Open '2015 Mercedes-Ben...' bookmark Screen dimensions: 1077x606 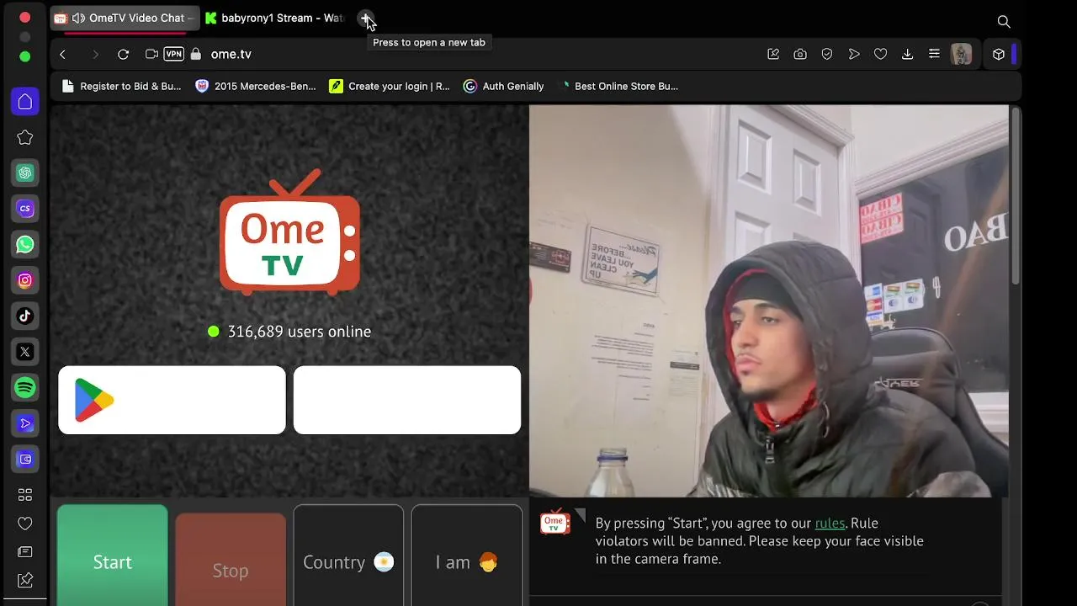256,86
